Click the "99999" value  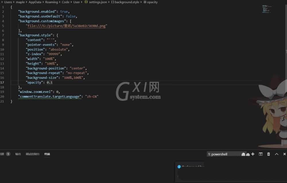pyautogui.click(x=53, y=54)
